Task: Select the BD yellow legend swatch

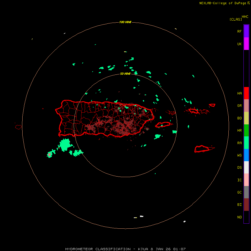Action: tap(246, 118)
